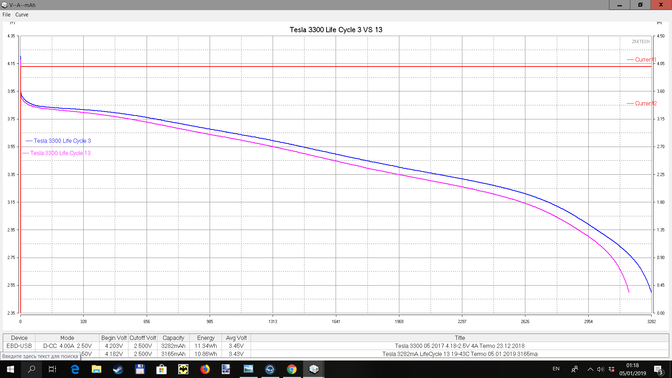Open Firefox from taskbar
Viewport: 672px width, 378px height.
[x=205, y=369]
